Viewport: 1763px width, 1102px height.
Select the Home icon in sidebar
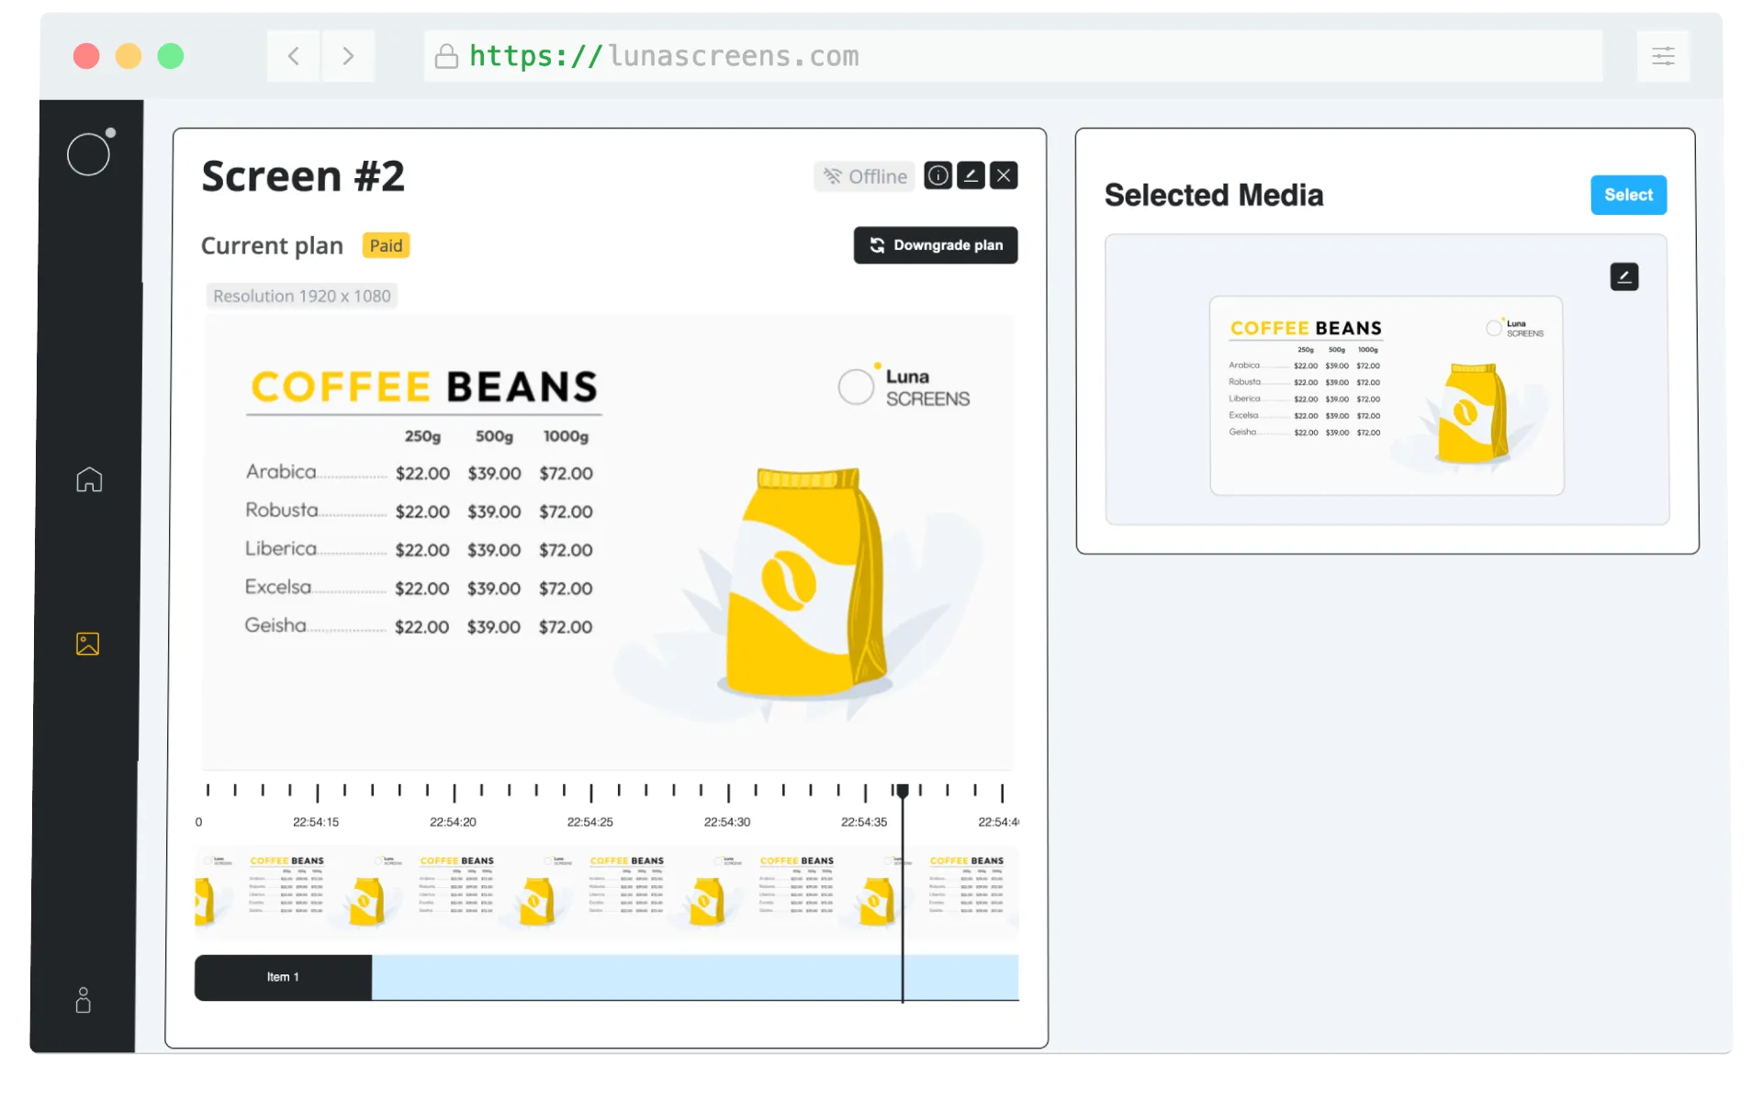tap(88, 479)
